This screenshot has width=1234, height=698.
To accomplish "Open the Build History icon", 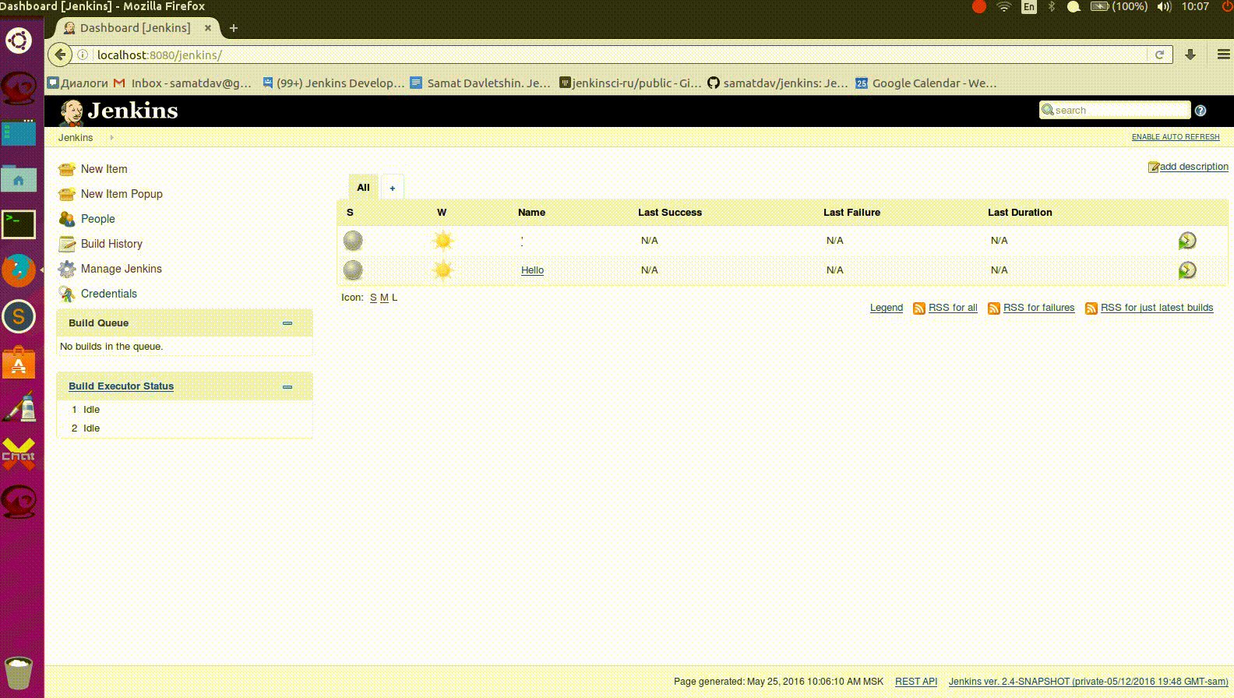I will click(x=67, y=244).
